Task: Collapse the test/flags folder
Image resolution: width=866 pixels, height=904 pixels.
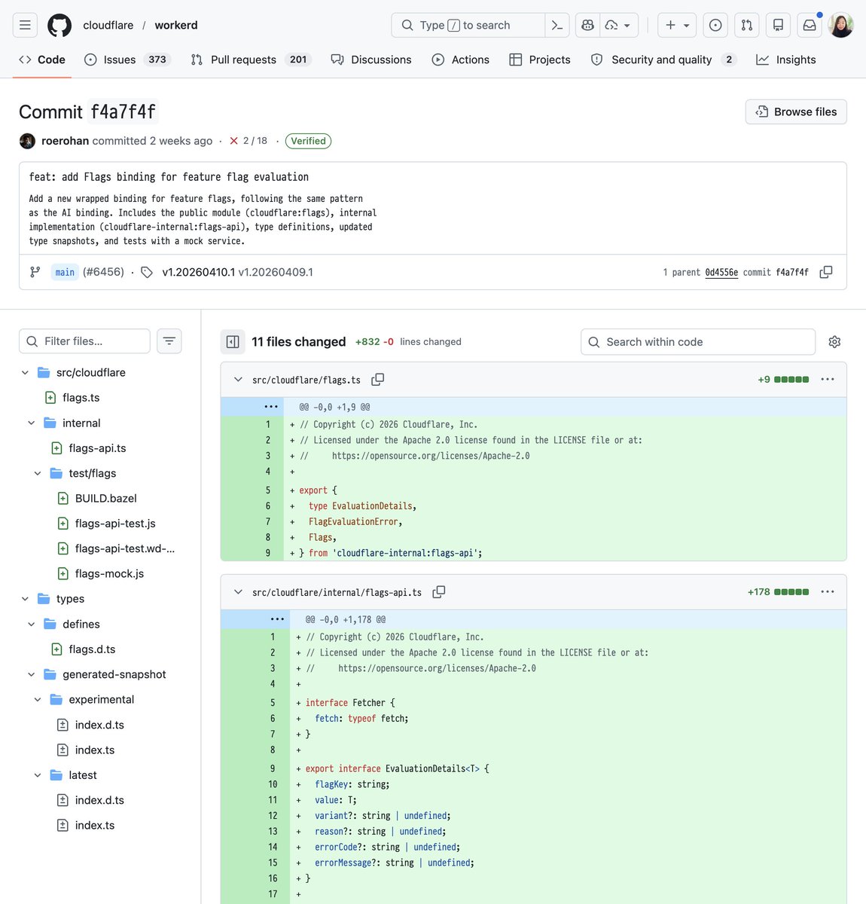Action: click(x=38, y=473)
